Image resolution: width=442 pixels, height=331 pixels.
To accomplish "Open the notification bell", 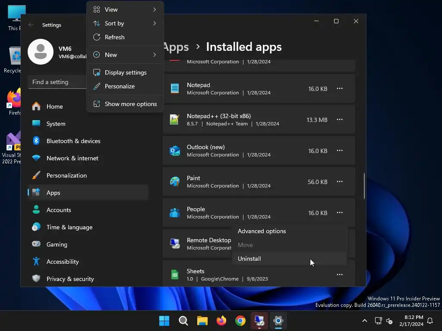I will coord(430,321).
